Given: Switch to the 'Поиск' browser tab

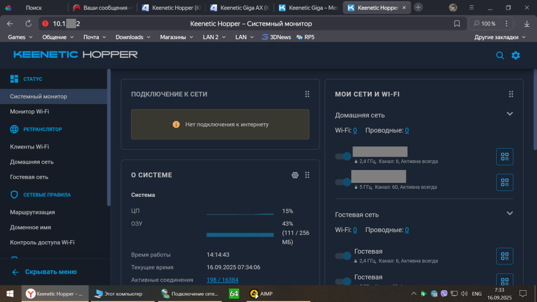Looking at the screenshot, I should pos(33,8).
